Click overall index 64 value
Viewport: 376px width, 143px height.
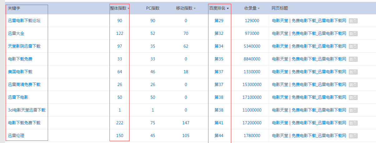(120, 72)
